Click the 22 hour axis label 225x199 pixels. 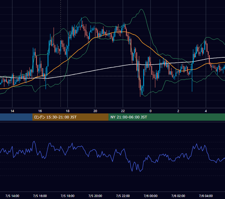[123, 111]
